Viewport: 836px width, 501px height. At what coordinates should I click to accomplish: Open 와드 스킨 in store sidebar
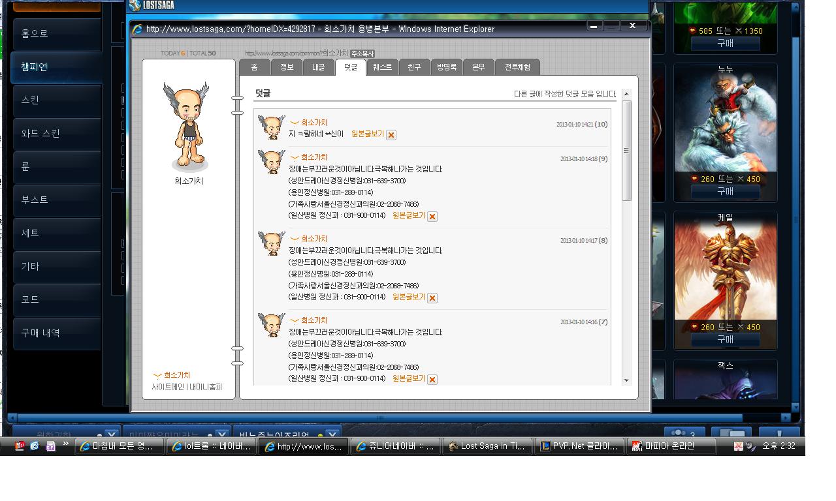[57, 134]
